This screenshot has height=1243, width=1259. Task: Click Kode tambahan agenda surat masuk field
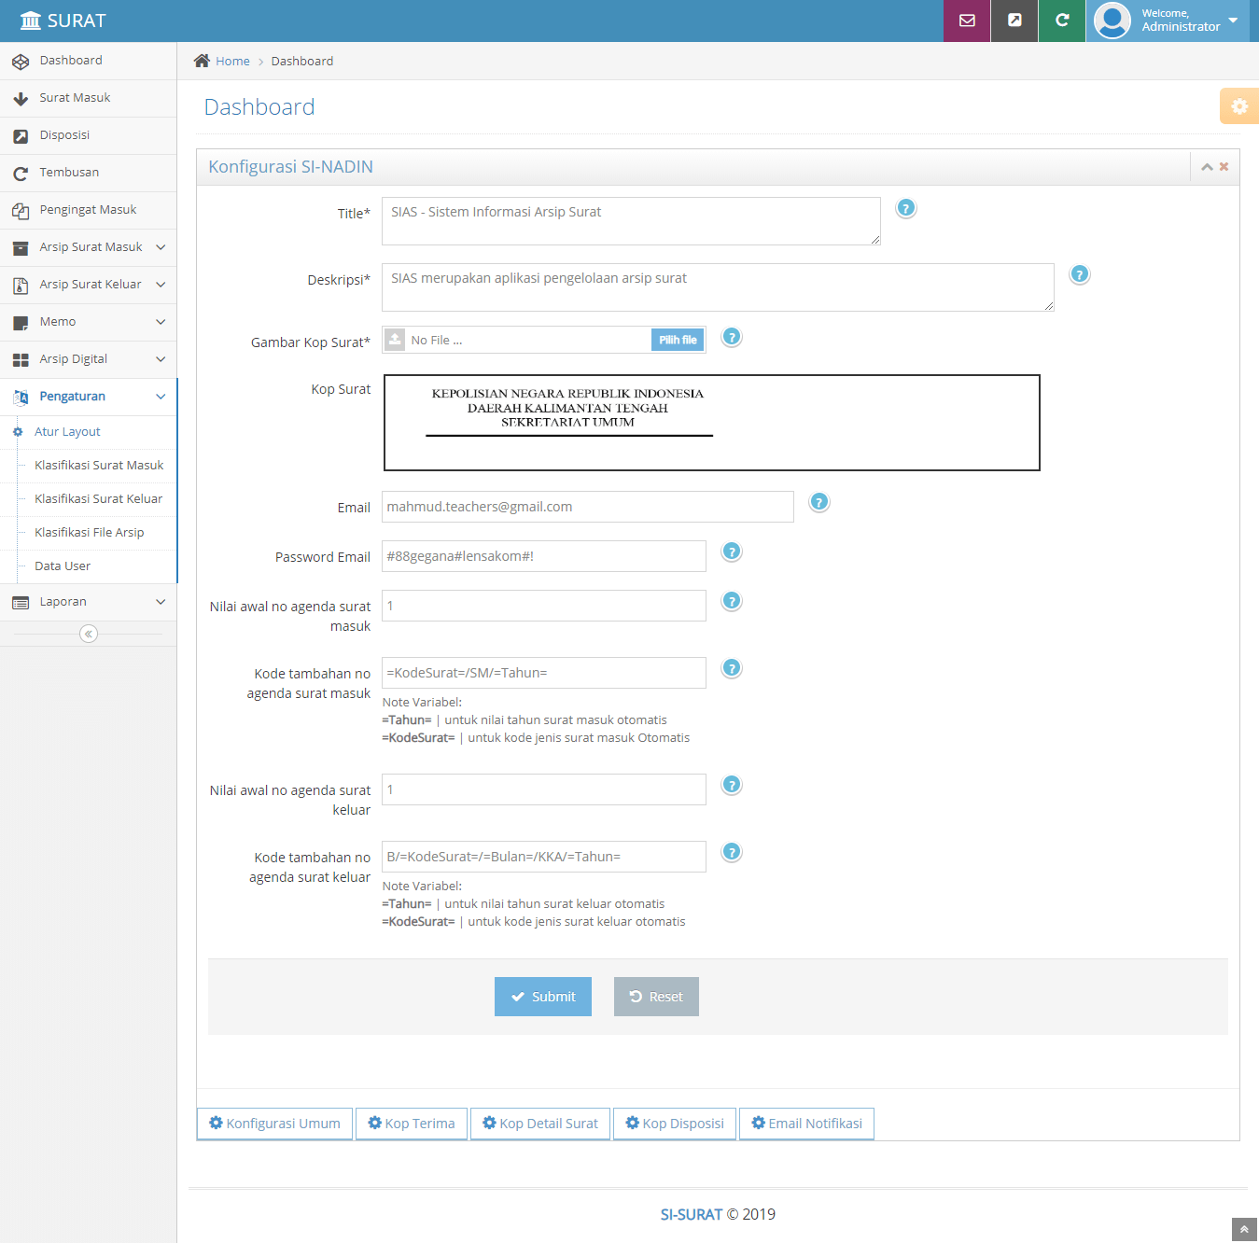(x=544, y=673)
